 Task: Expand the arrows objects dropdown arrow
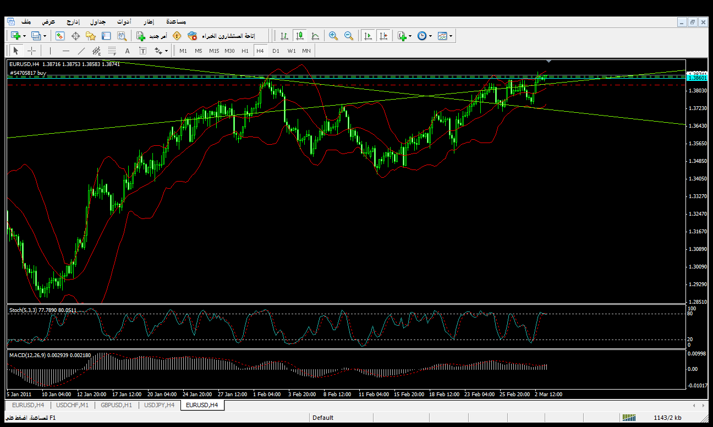[167, 51]
